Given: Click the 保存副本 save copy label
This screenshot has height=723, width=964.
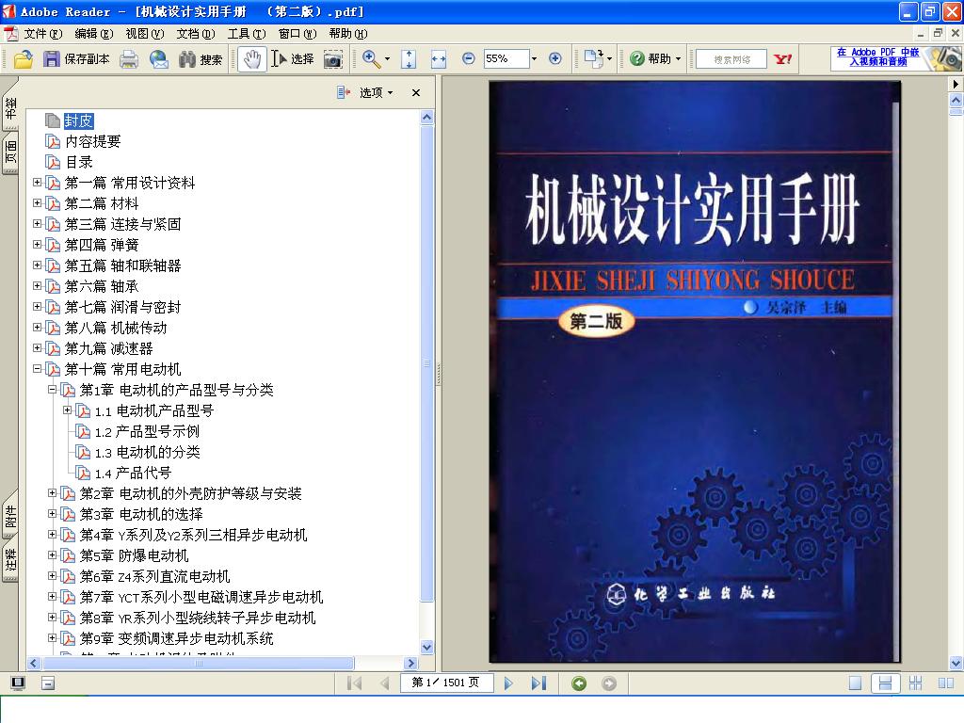Looking at the screenshot, I should point(87,59).
